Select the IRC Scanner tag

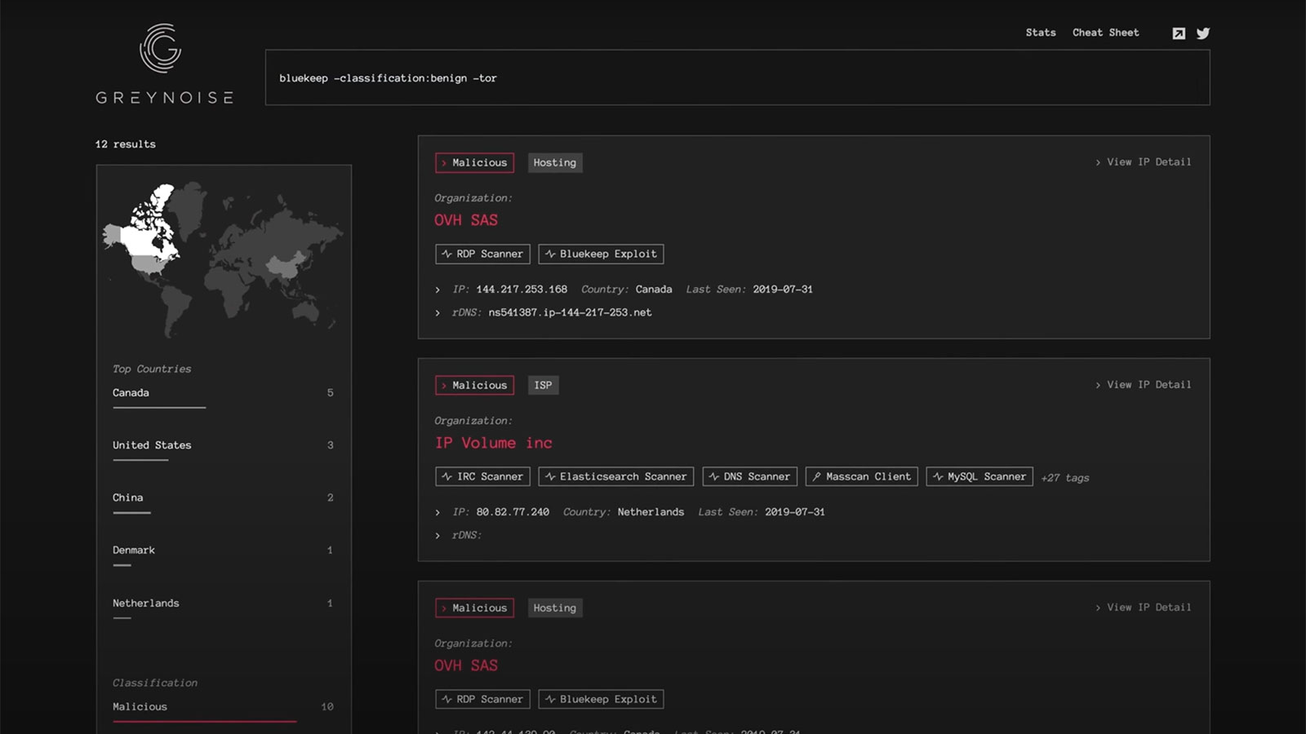pos(482,476)
